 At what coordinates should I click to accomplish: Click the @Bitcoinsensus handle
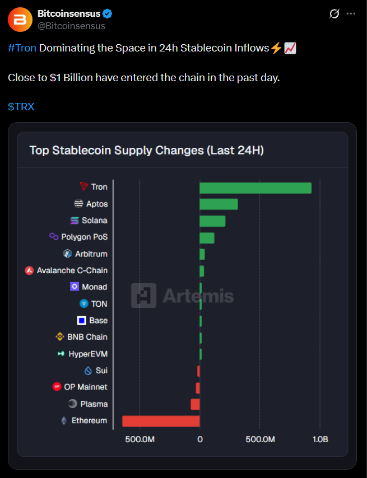71,26
